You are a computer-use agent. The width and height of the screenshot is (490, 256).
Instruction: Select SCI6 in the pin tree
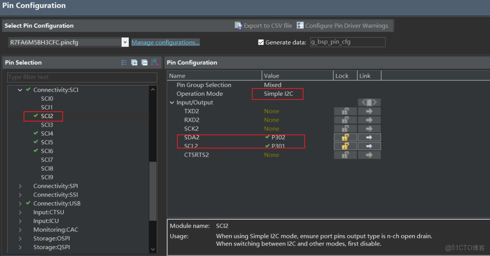point(47,151)
